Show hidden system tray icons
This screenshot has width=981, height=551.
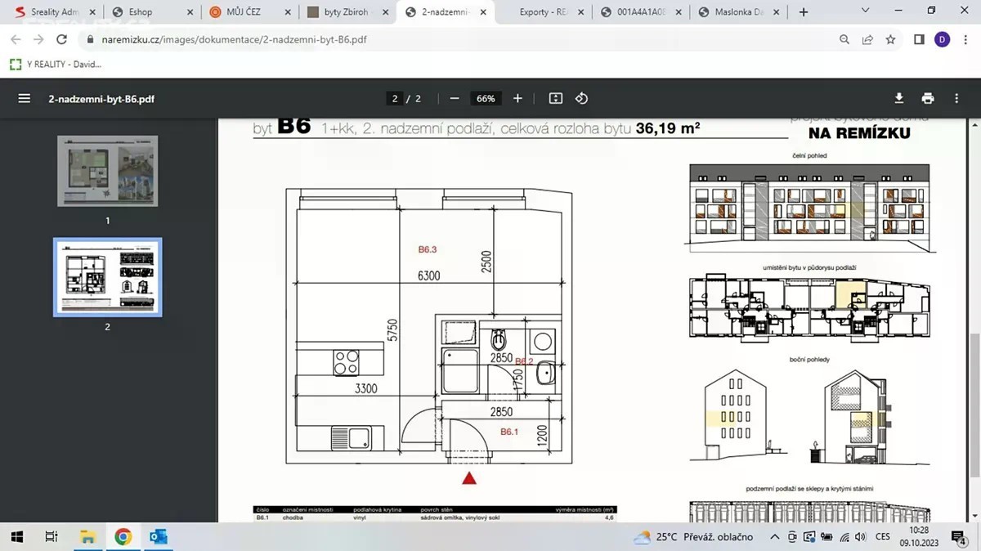pyautogui.click(x=775, y=537)
